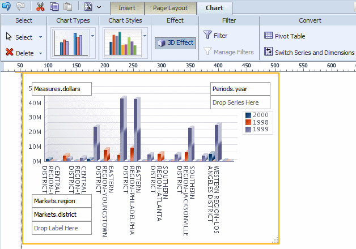Image resolution: width=356 pixels, height=249 pixels.
Task: Click the 20M y-axis value
Action: [x=35, y=132]
